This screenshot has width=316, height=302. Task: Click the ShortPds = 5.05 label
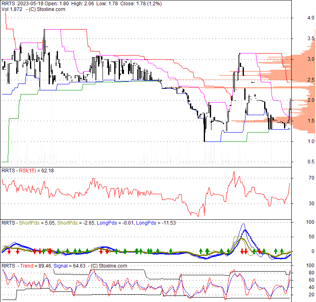point(37,223)
